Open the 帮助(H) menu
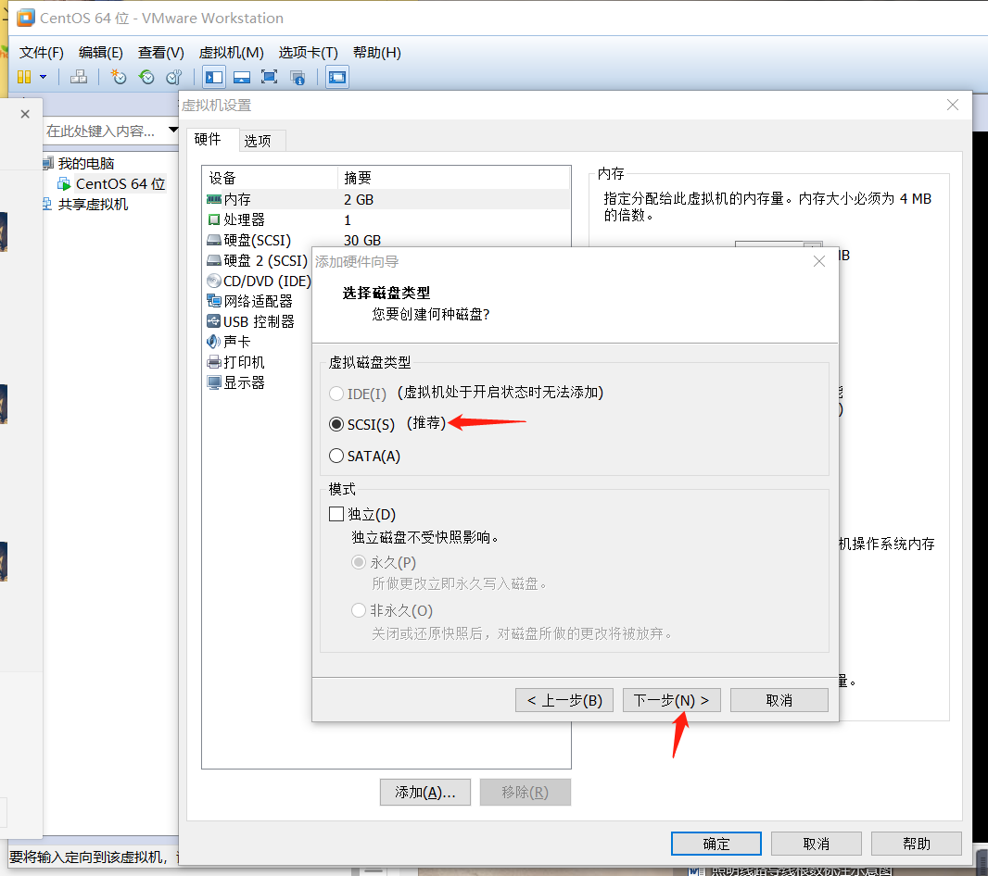The image size is (988, 876). point(377,52)
